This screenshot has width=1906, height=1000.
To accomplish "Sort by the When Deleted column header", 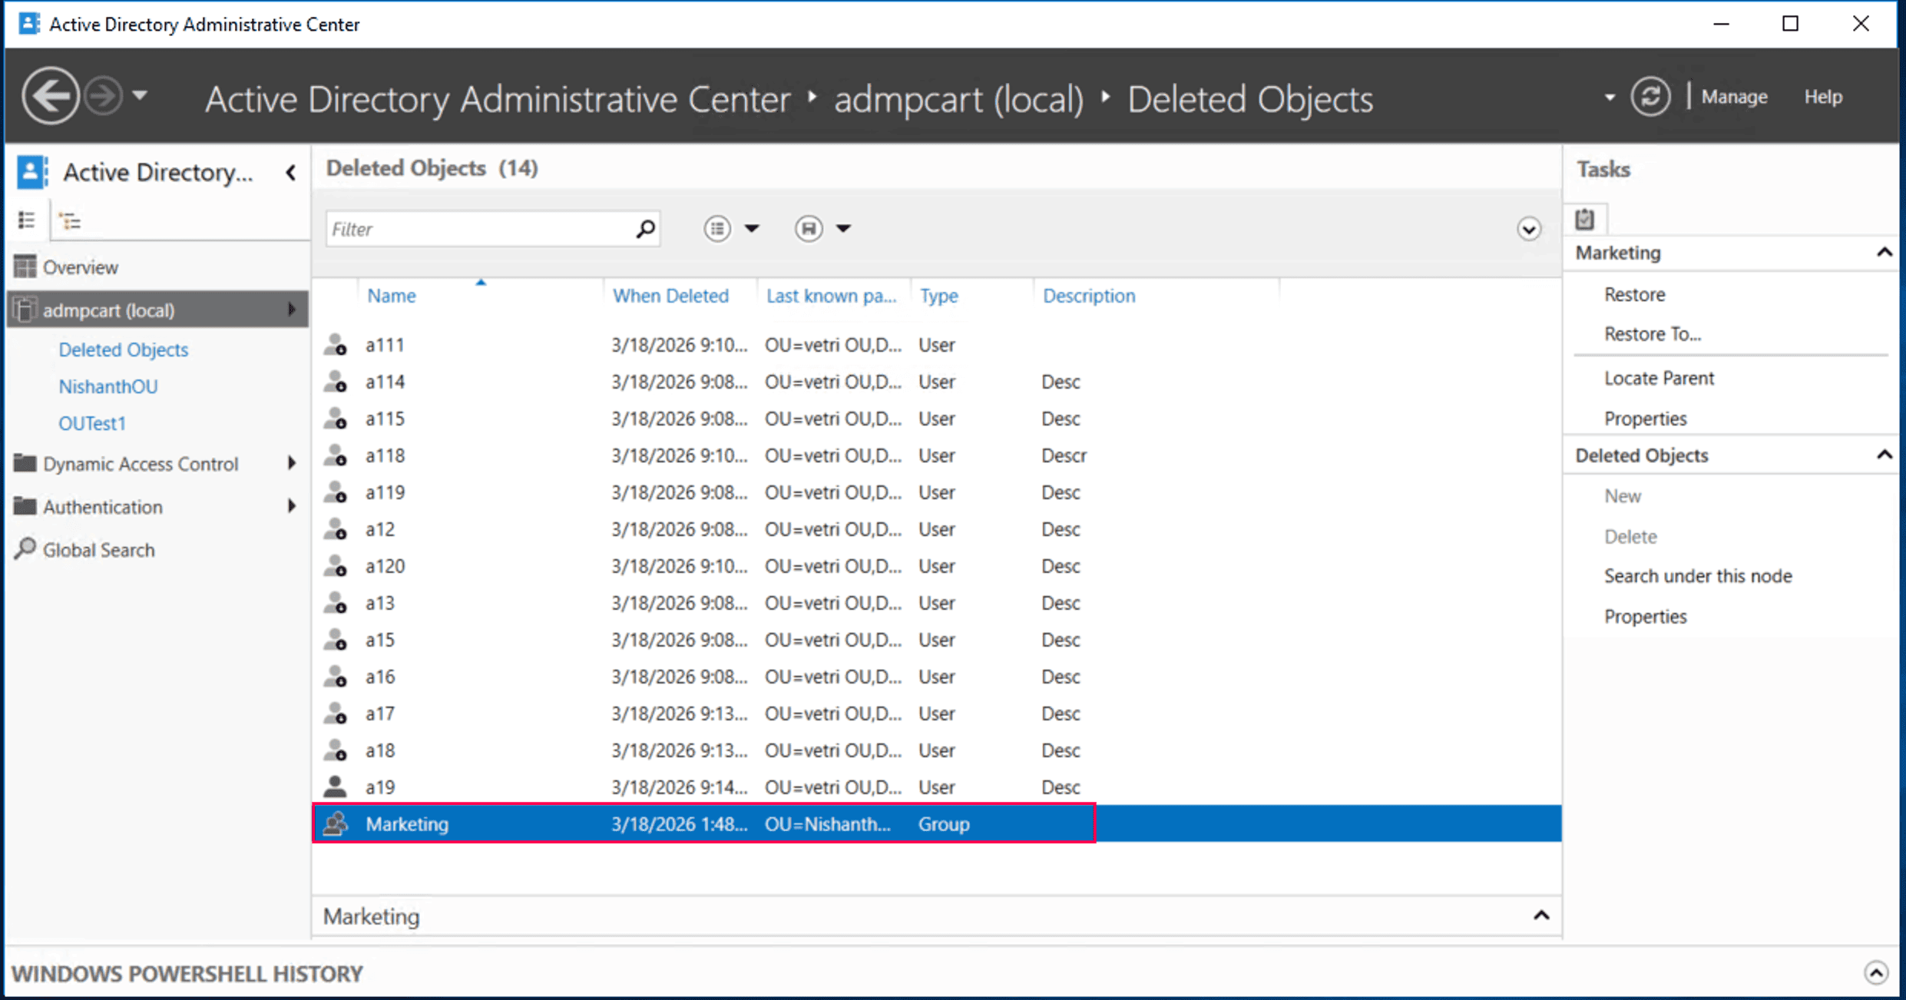I will coord(670,295).
